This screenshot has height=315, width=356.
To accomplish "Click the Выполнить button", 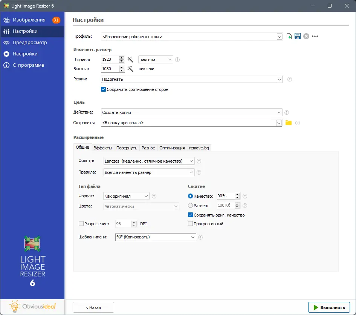I will tap(329, 307).
